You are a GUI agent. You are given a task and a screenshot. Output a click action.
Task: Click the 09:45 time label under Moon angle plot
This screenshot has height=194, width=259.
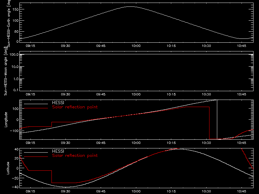(101, 94)
